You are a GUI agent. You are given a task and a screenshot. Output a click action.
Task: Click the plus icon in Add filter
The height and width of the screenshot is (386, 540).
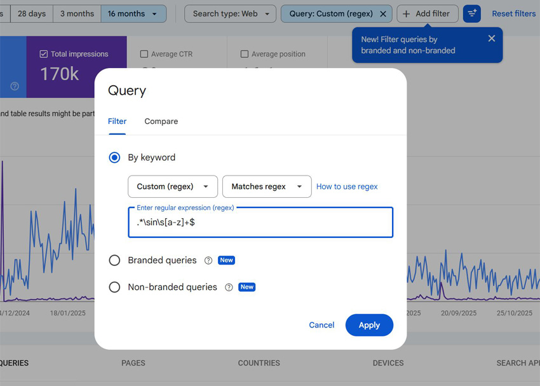tap(407, 14)
